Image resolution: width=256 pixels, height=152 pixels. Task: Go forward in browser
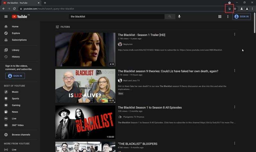9,9
